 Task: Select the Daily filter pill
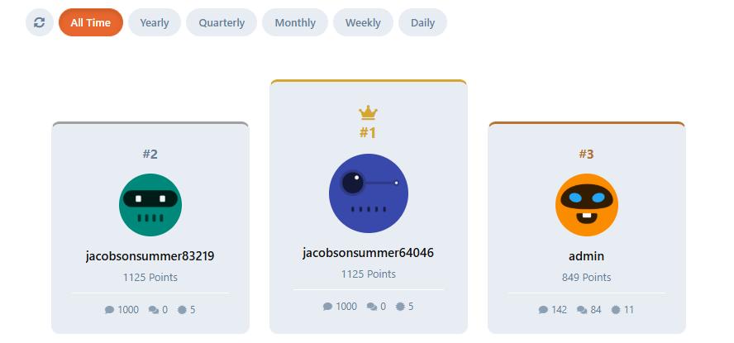(x=422, y=23)
